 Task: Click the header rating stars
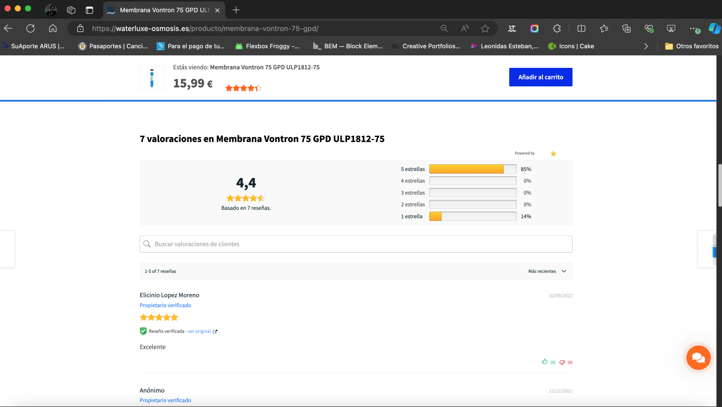243,88
